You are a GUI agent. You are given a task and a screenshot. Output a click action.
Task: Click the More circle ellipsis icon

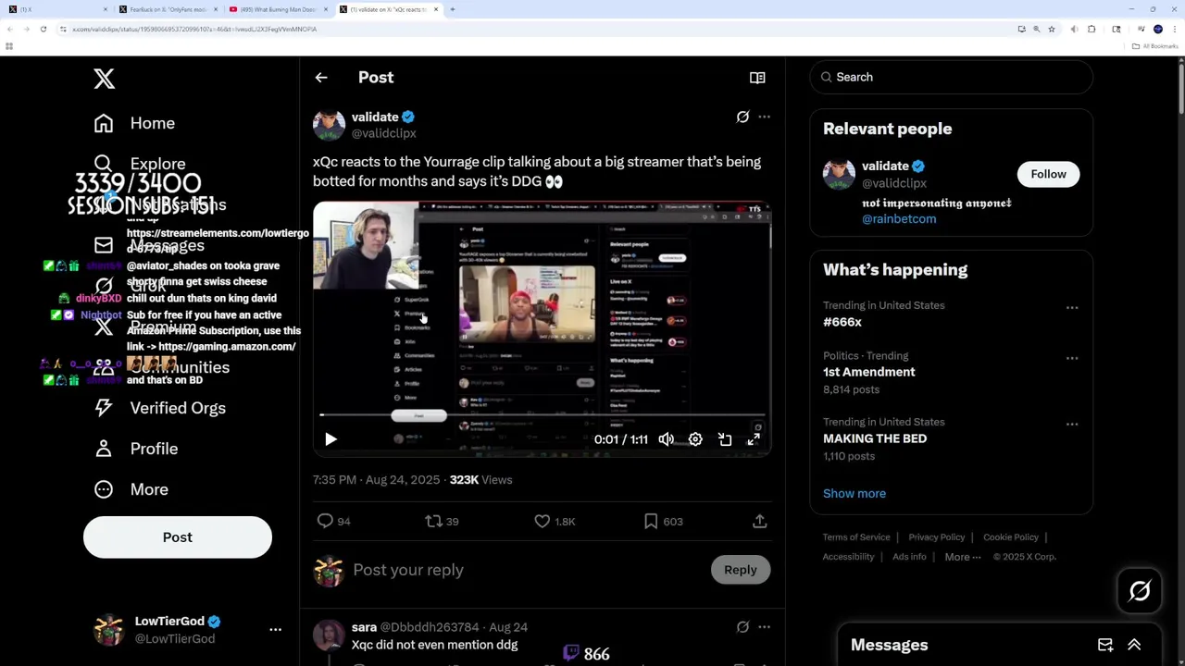tap(104, 489)
